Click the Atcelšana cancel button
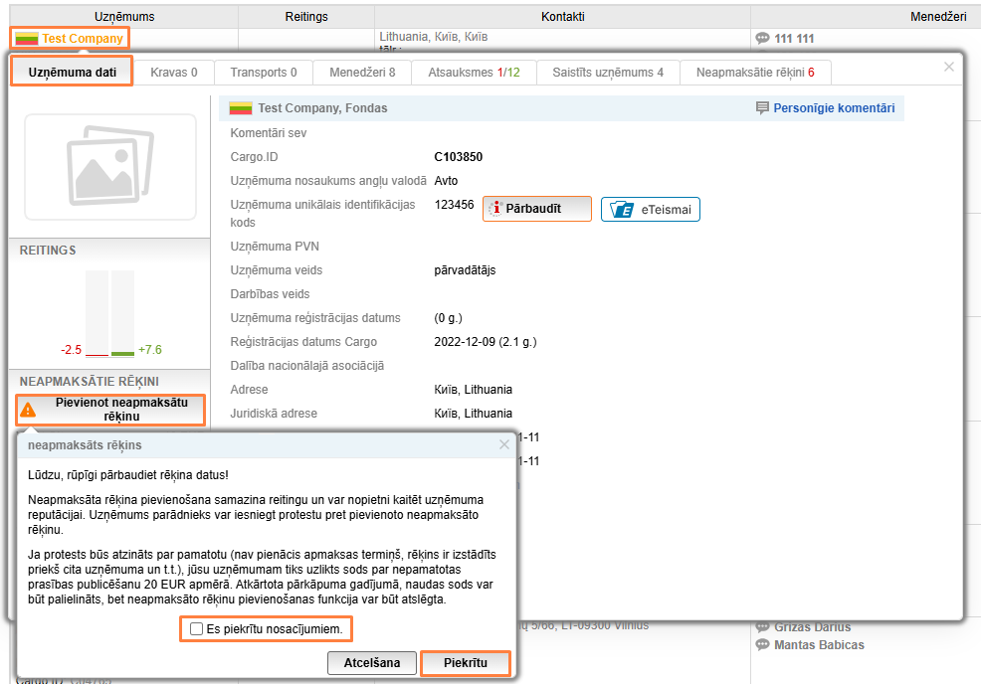This screenshot has height=684, width=981. [x=372, y=663]
